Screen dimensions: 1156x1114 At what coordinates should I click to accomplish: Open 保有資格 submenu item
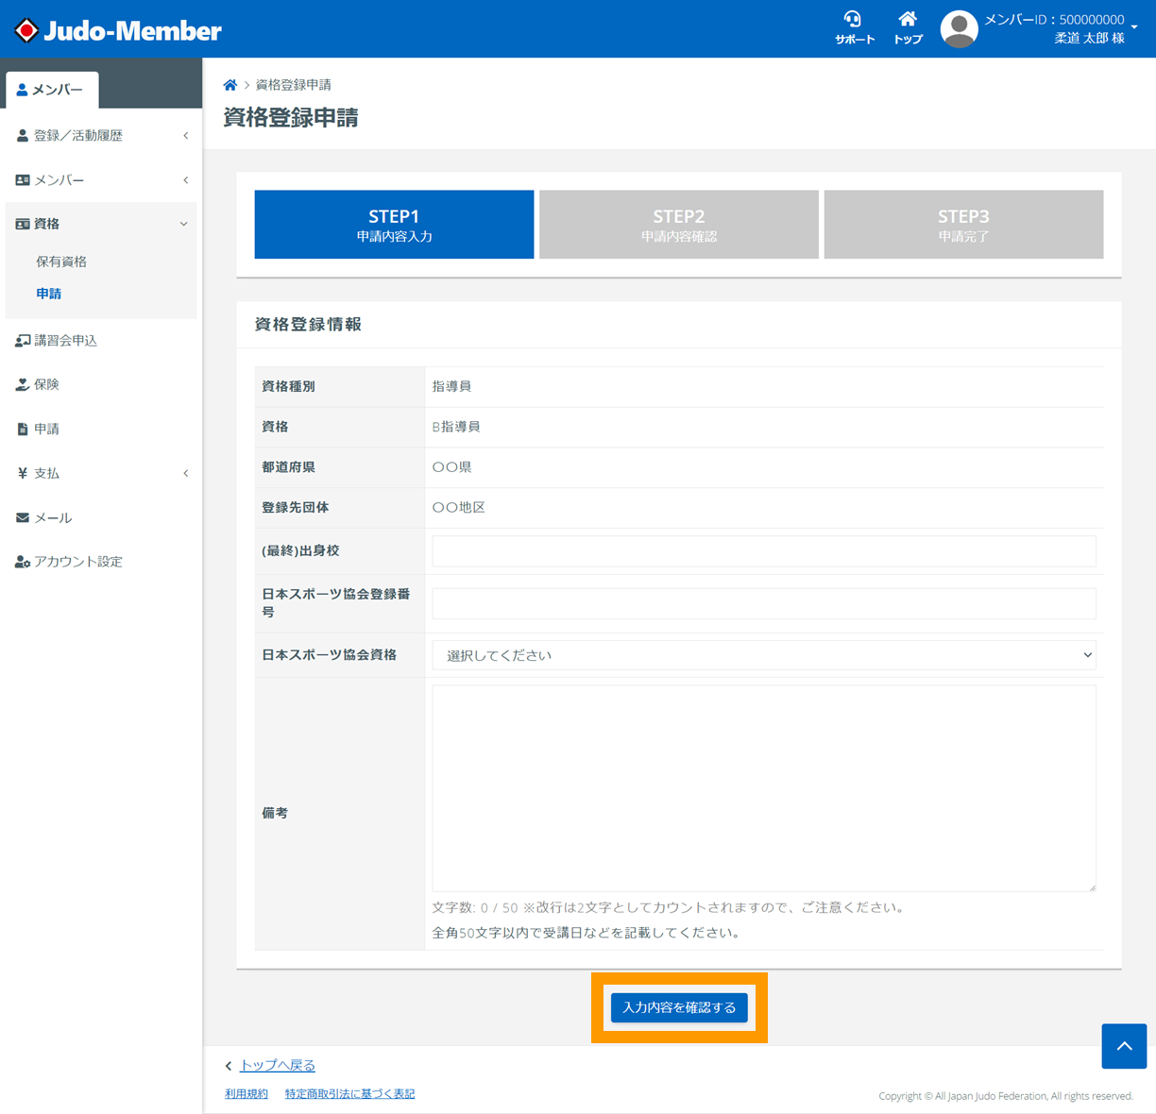61,262
